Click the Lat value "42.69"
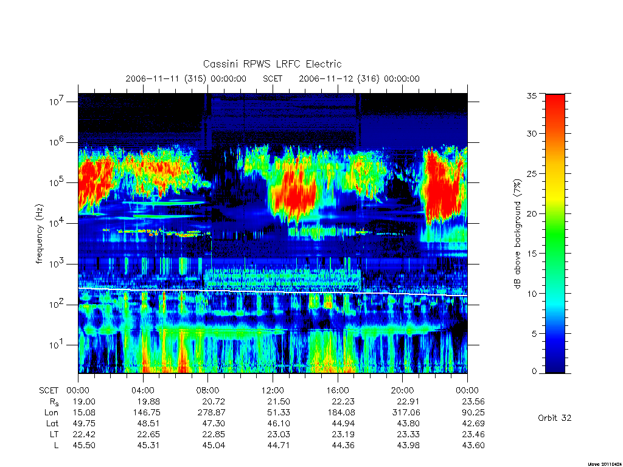The width and height of the screenshot is (623, 467). [473, 424]
